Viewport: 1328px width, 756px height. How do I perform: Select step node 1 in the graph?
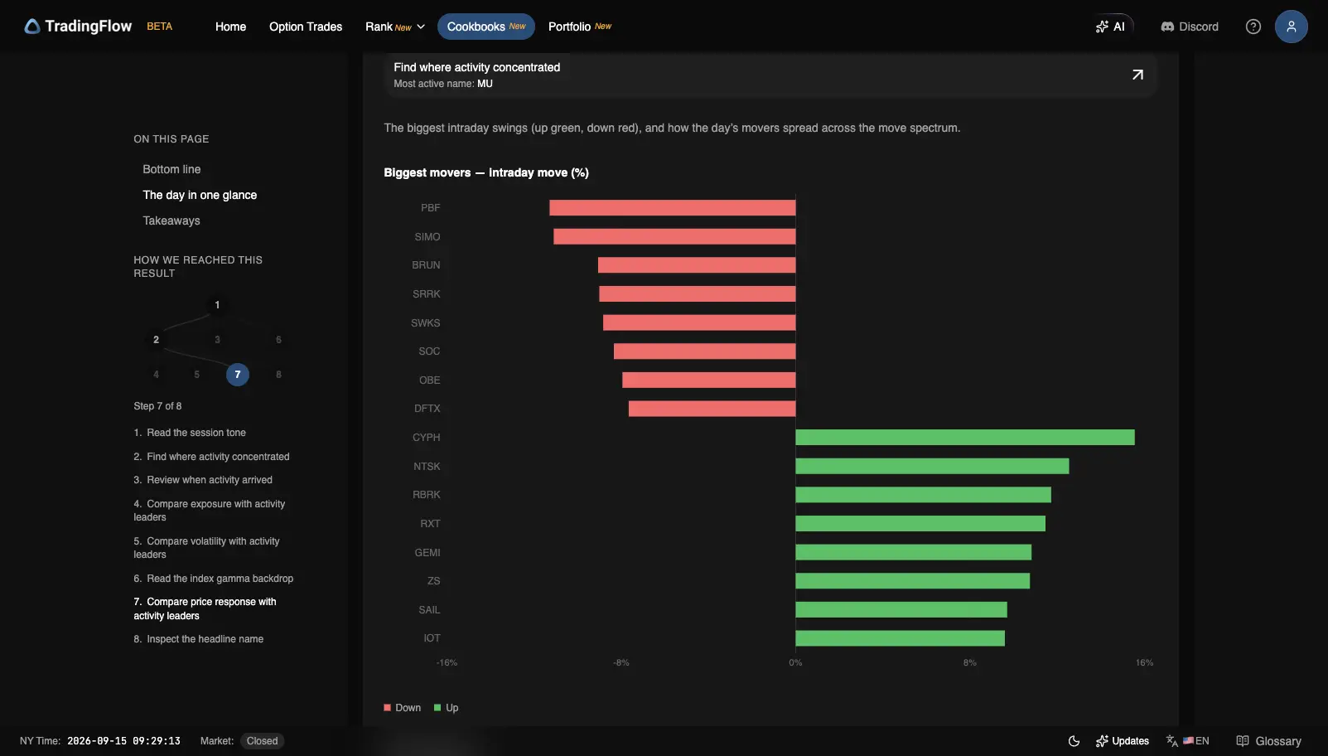tap(217, 305)
